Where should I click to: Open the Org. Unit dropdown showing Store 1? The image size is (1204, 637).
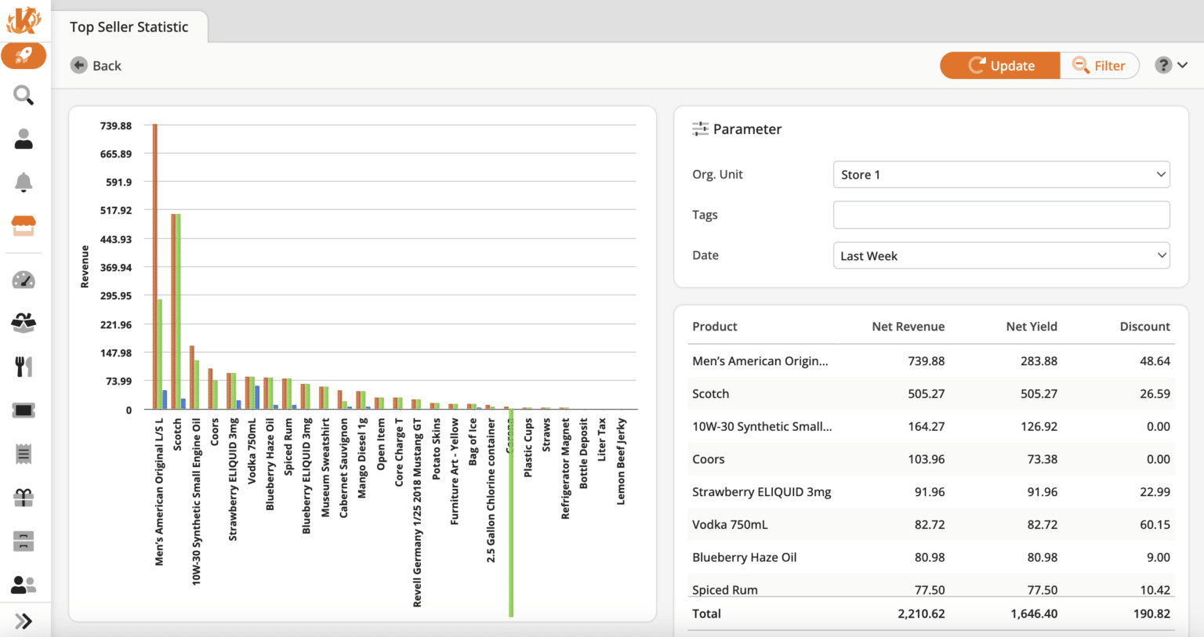(1000, 174)
